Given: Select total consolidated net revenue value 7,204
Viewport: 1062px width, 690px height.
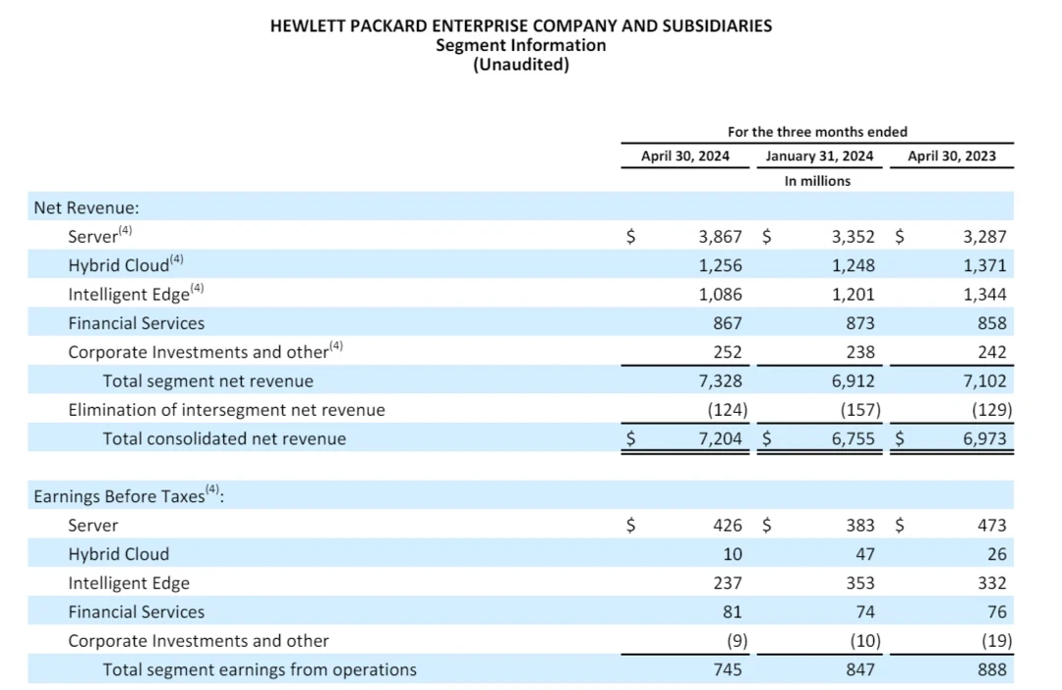Looking at the screenshot, I should click(x=720, y=439).
